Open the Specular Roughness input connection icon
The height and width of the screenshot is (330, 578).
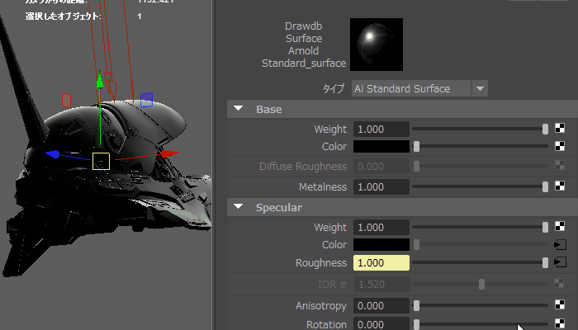coord(560,262)
